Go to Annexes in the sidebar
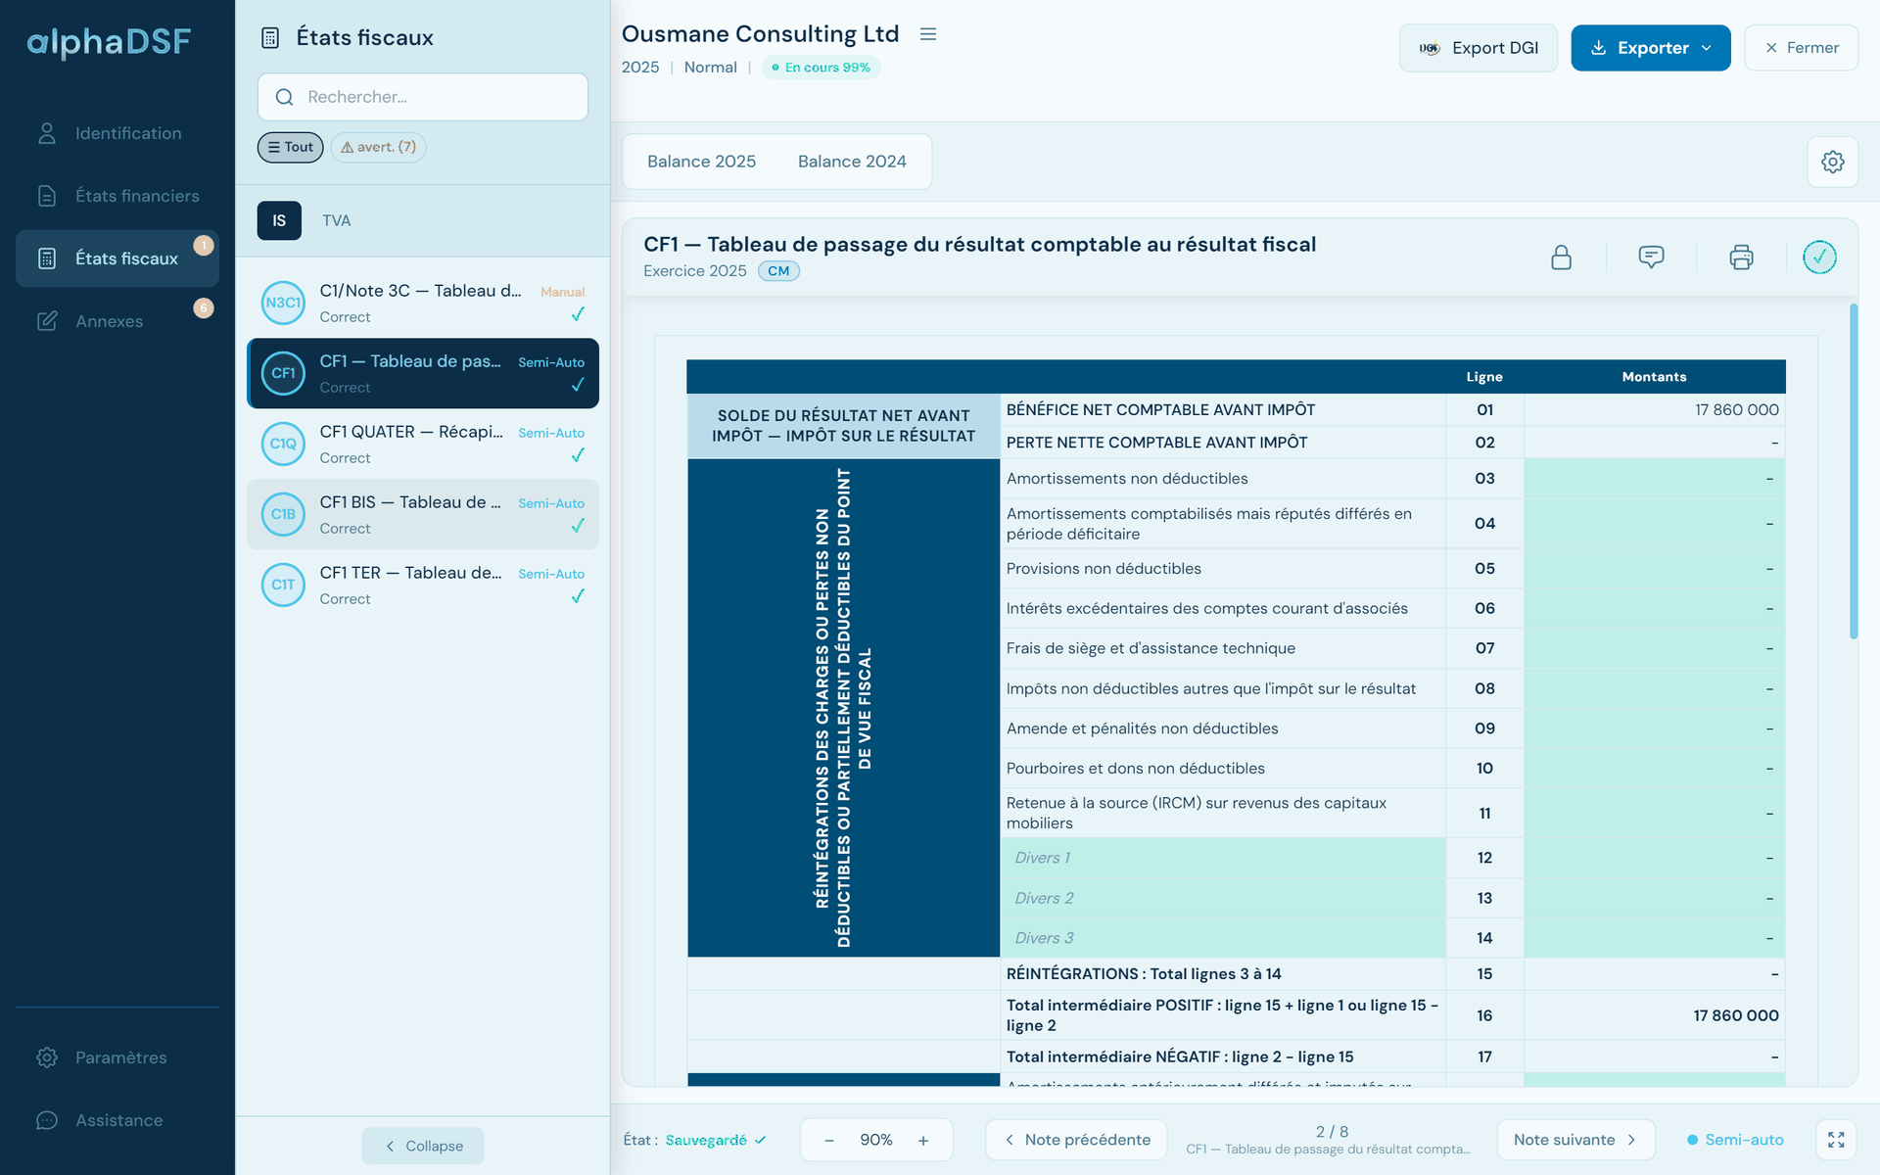The height and width of the screenshot is (1175, 1880). click(x=117, y=321)
